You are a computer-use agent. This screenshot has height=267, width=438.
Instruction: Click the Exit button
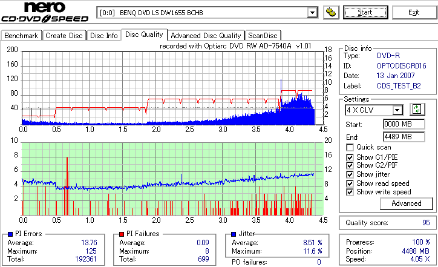click(x=414, y=12)
